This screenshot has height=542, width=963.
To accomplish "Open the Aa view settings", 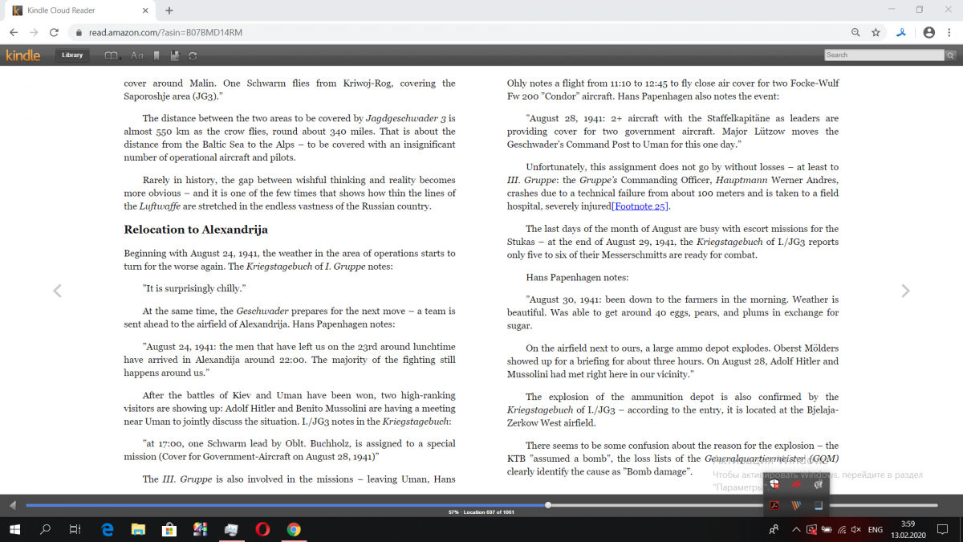I will point(137,55).
